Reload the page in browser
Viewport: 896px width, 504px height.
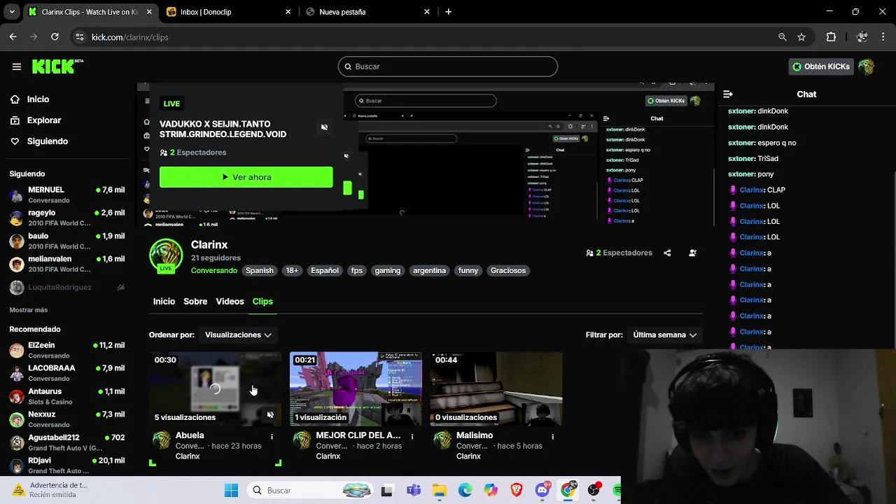click(x=55, y=37)
